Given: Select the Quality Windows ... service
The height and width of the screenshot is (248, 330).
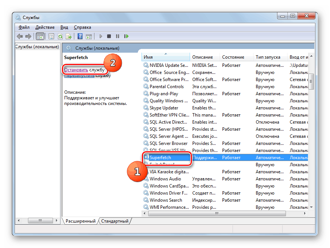Looking at the screenshot, I should 225,100.
